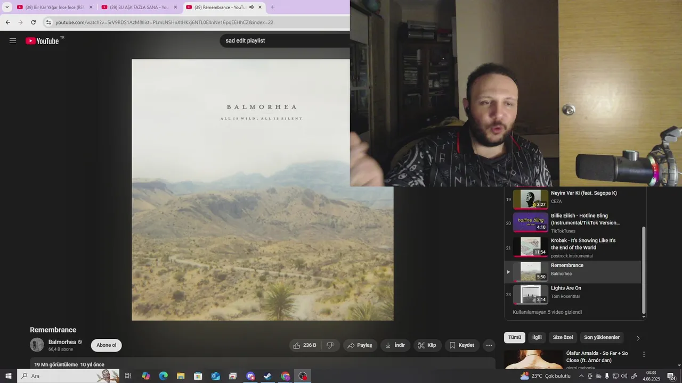682x383 pixels.
Task: Select the Son yüklenenler filter chip
Action: coord(602,337)
